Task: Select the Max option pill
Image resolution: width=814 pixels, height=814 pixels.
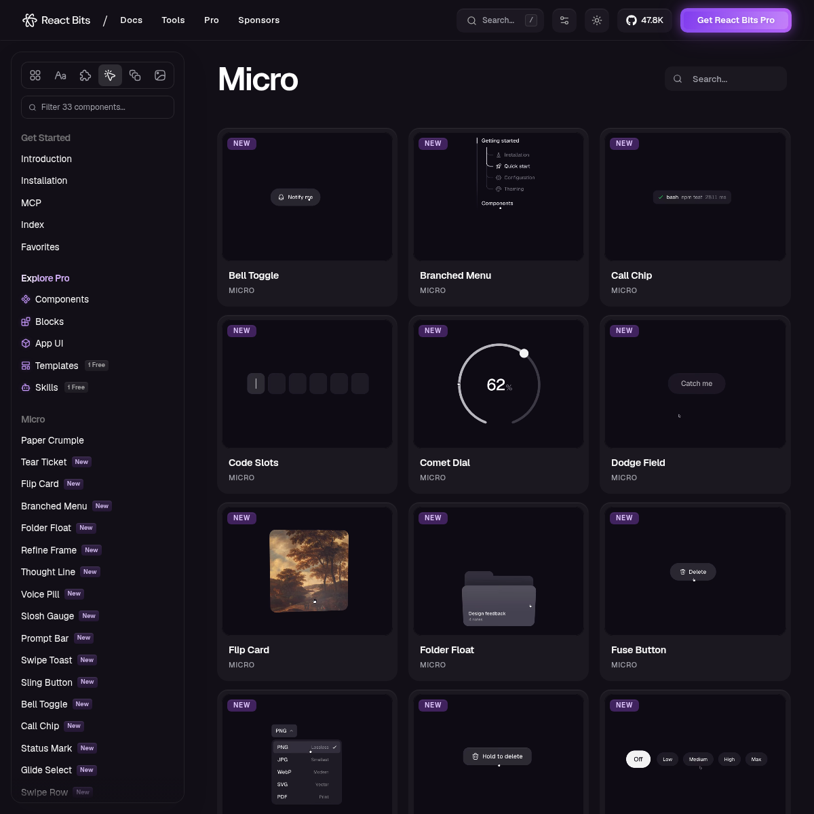Action: 756,759
